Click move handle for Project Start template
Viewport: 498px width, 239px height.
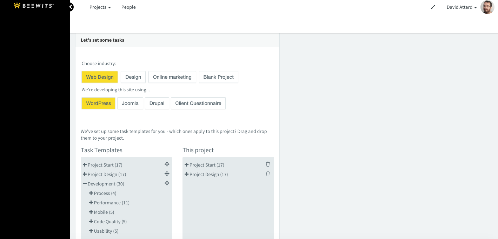[x=167, y=164]
